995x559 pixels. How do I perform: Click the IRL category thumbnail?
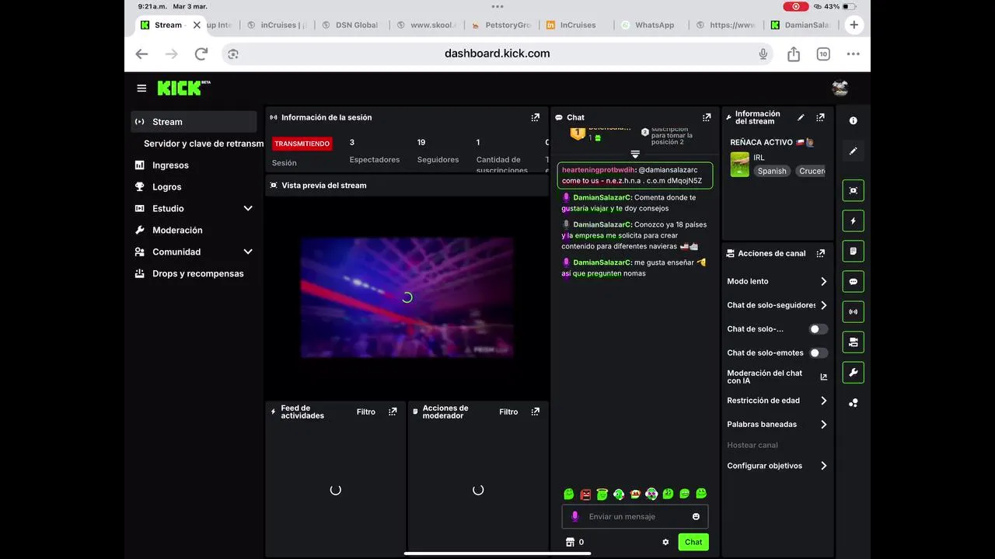(740, 165)
